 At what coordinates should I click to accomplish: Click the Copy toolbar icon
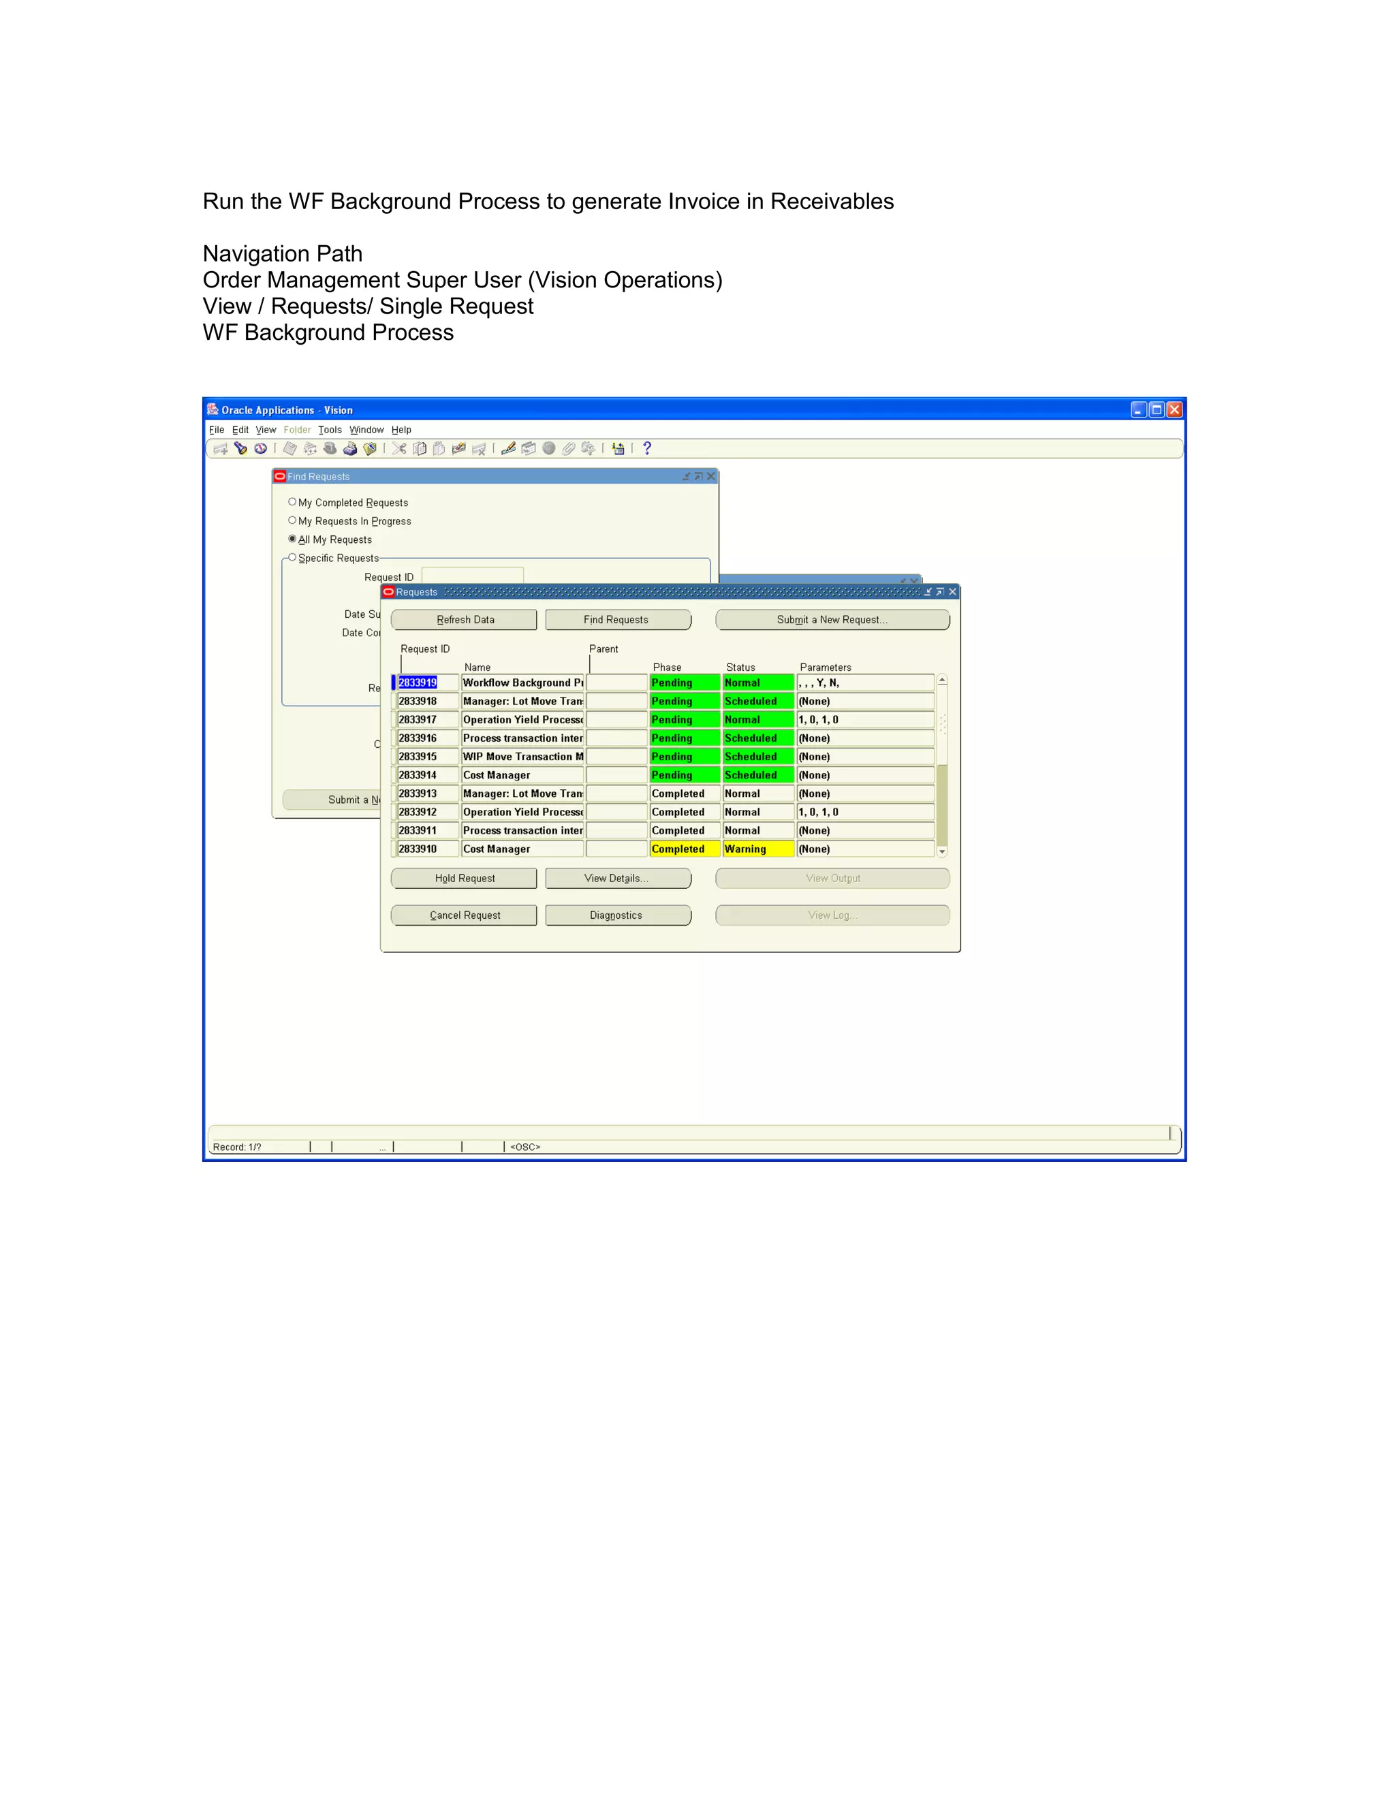point(419,449)
